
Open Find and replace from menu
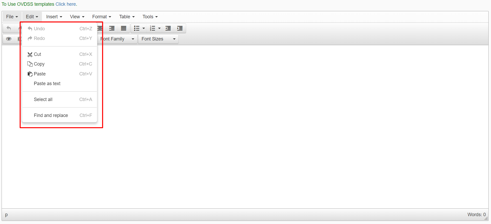click(60, 115)
